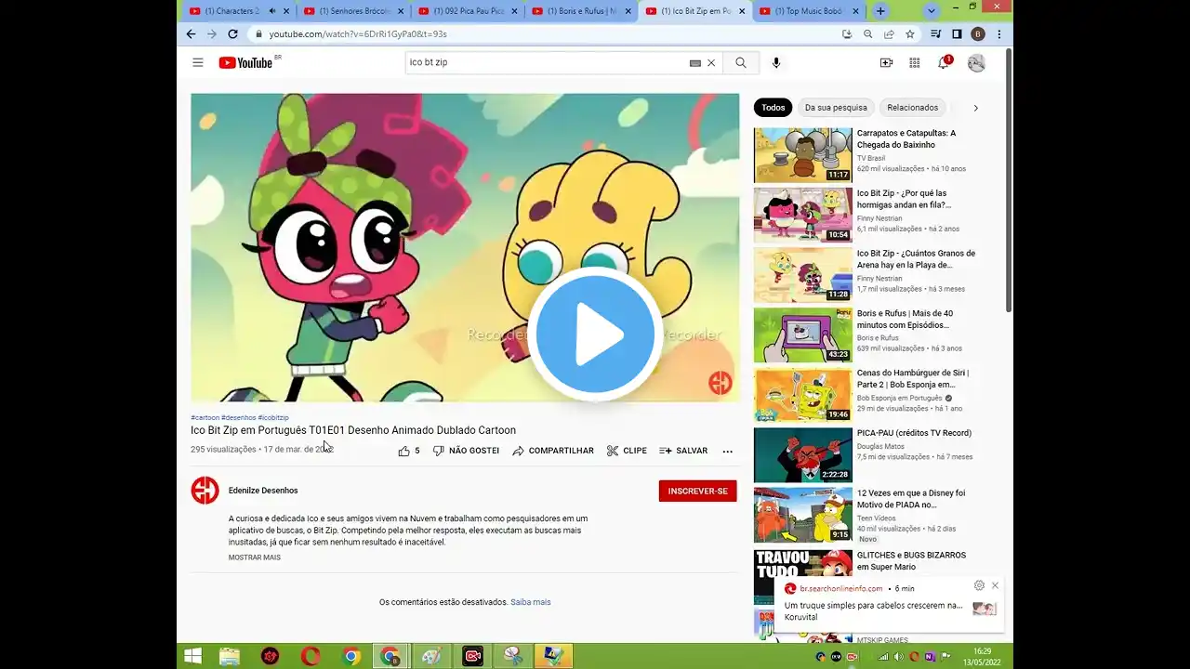1190x669 pixels.
Task: Open the on-screen keyboard in search box
Action: tap(694, 63)
